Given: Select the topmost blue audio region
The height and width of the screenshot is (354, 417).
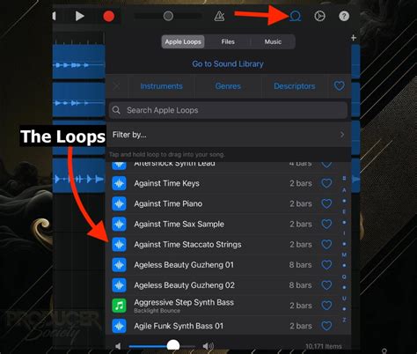Looking at the screenshot, I should pos(79,62).
